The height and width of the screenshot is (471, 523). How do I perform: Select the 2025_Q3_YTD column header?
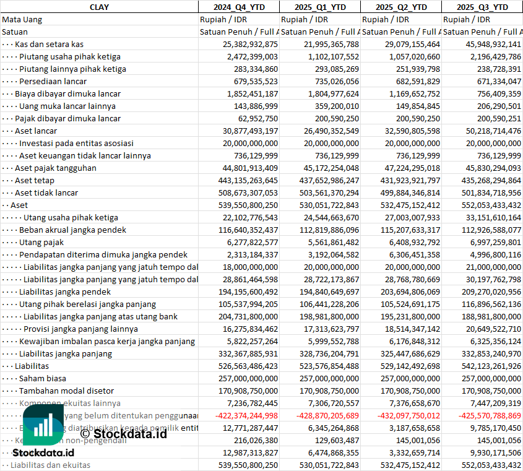point(482,7)
